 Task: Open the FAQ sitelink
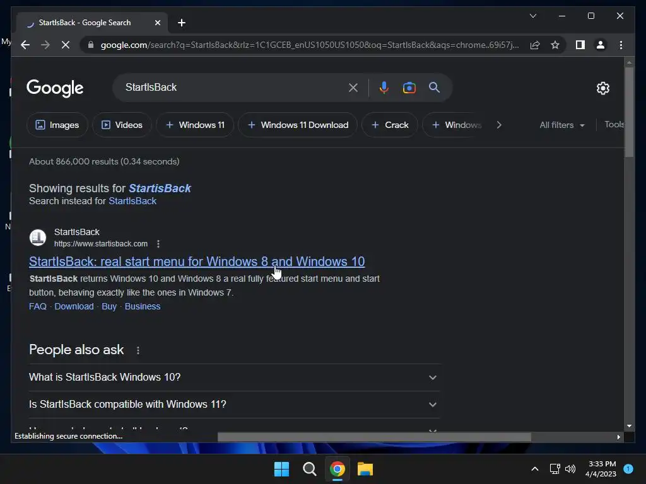[37, 306]
